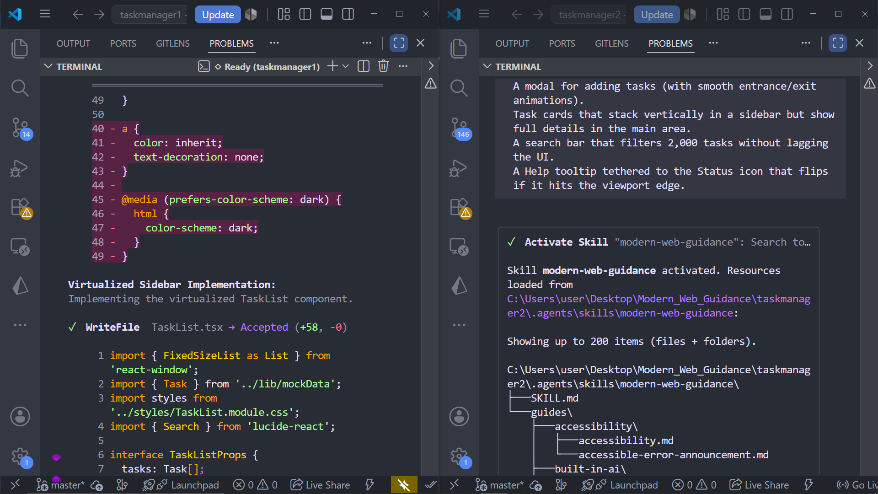Open Remote Explorer in right window
The image size is (878, 494).
click(x=459, y=247)
